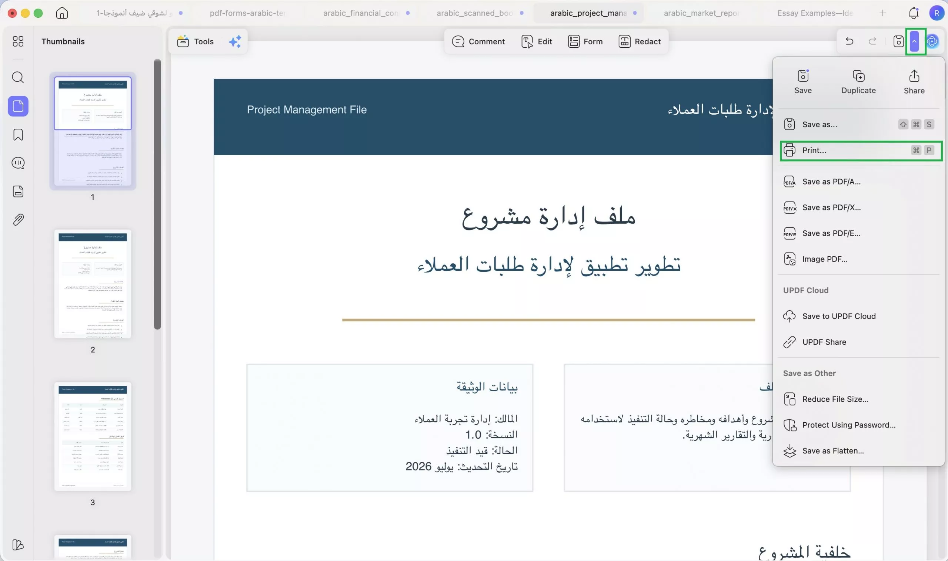Open the Home screen icon

pyautogui.click(x=62, y=13)
